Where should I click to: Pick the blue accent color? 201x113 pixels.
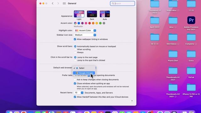tap(79, 23)
